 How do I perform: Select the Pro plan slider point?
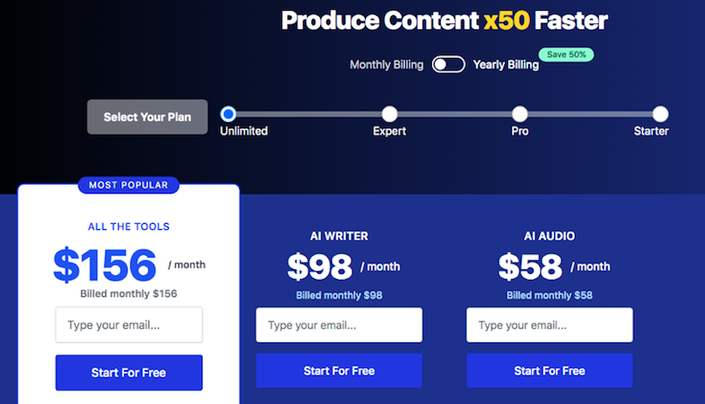[519, 114]
